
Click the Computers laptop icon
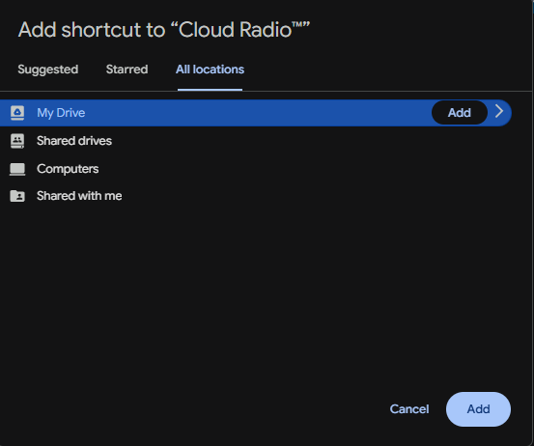pos(17,169)
